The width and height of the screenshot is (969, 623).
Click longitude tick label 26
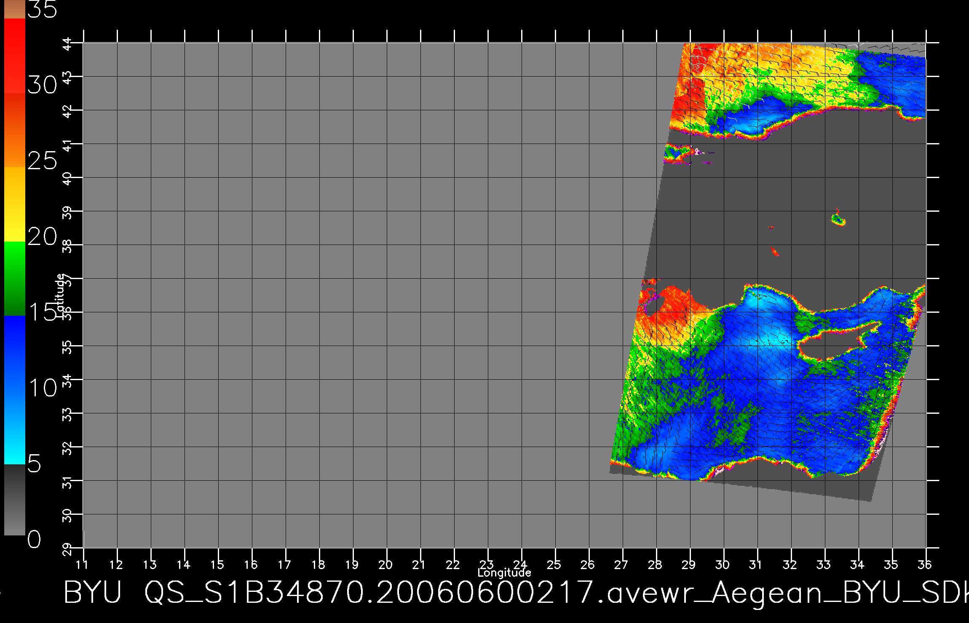pos(588,564)
